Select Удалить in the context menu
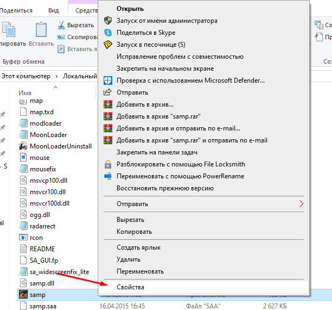The height and width of the screenshot is (310, 332). pos(129,259)
